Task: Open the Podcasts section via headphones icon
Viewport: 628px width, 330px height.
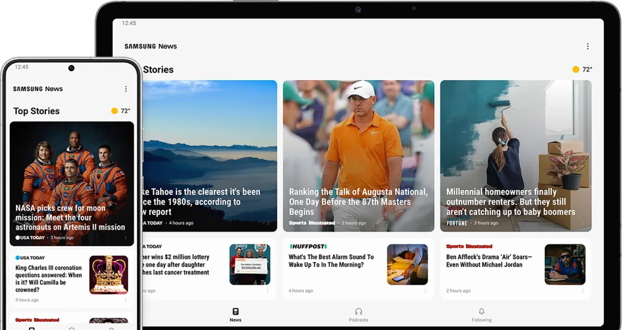Action: pyautogui.click(x=358, y=311)
